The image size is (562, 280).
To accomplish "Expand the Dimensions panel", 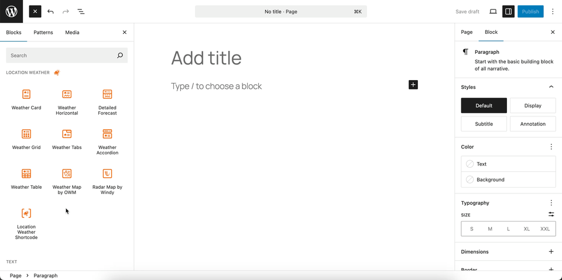I will click(x=551, y=252).
